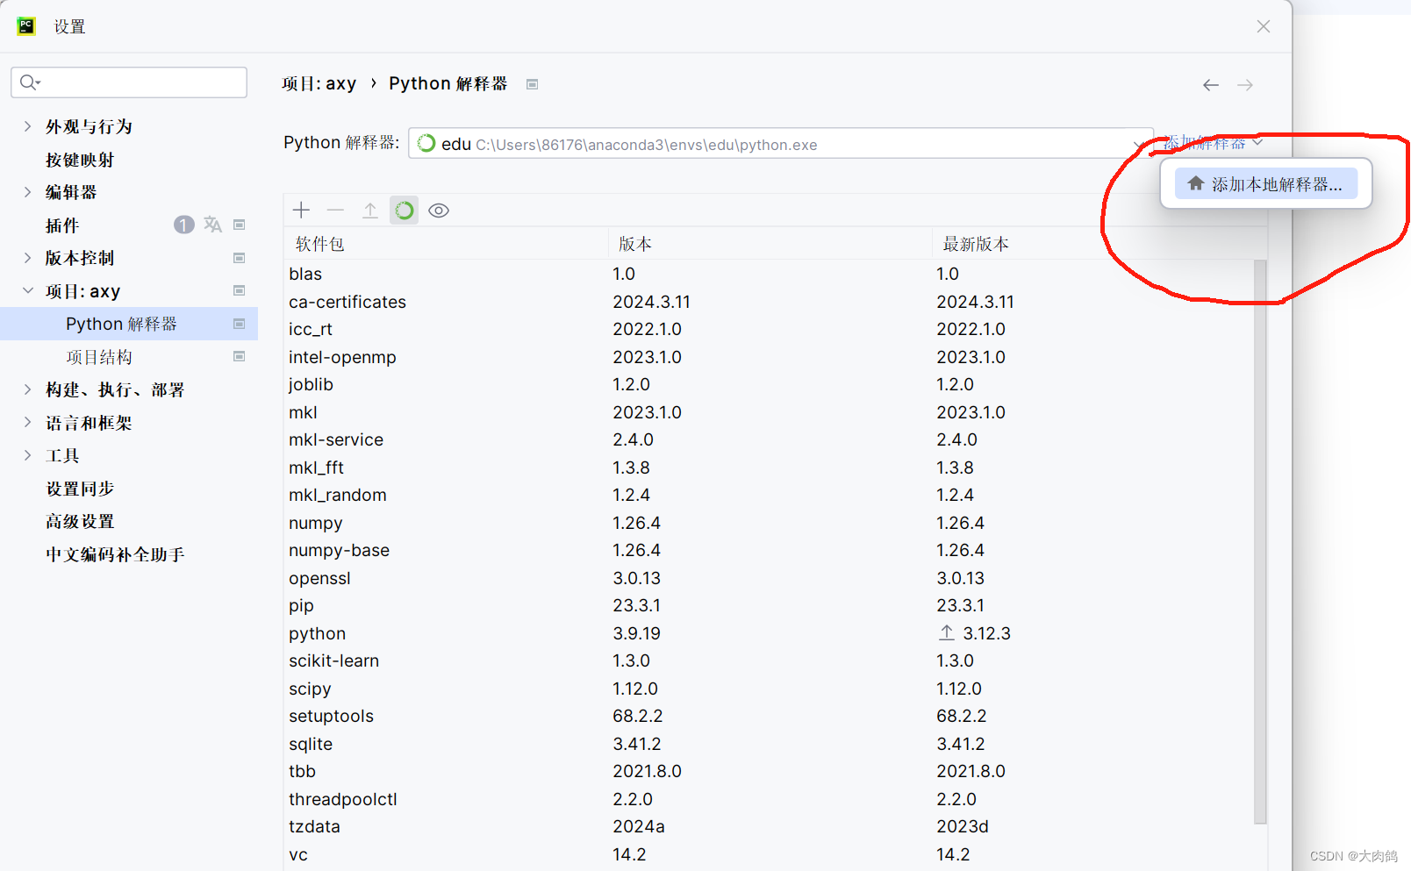
Task: Remove selected package using the minus icon
Action: point(335,210)
